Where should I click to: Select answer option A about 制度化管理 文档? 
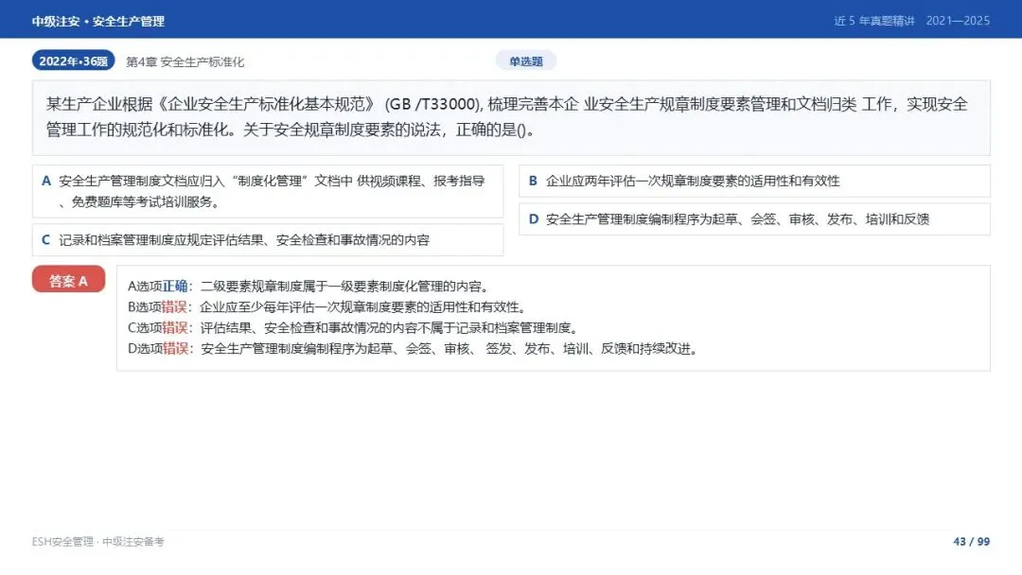268,191
